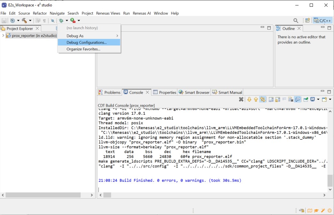The height and width of the screenshot is (215, 334).
Task: Toggle the Word Wrap console icon
Action: click(284, 99)
